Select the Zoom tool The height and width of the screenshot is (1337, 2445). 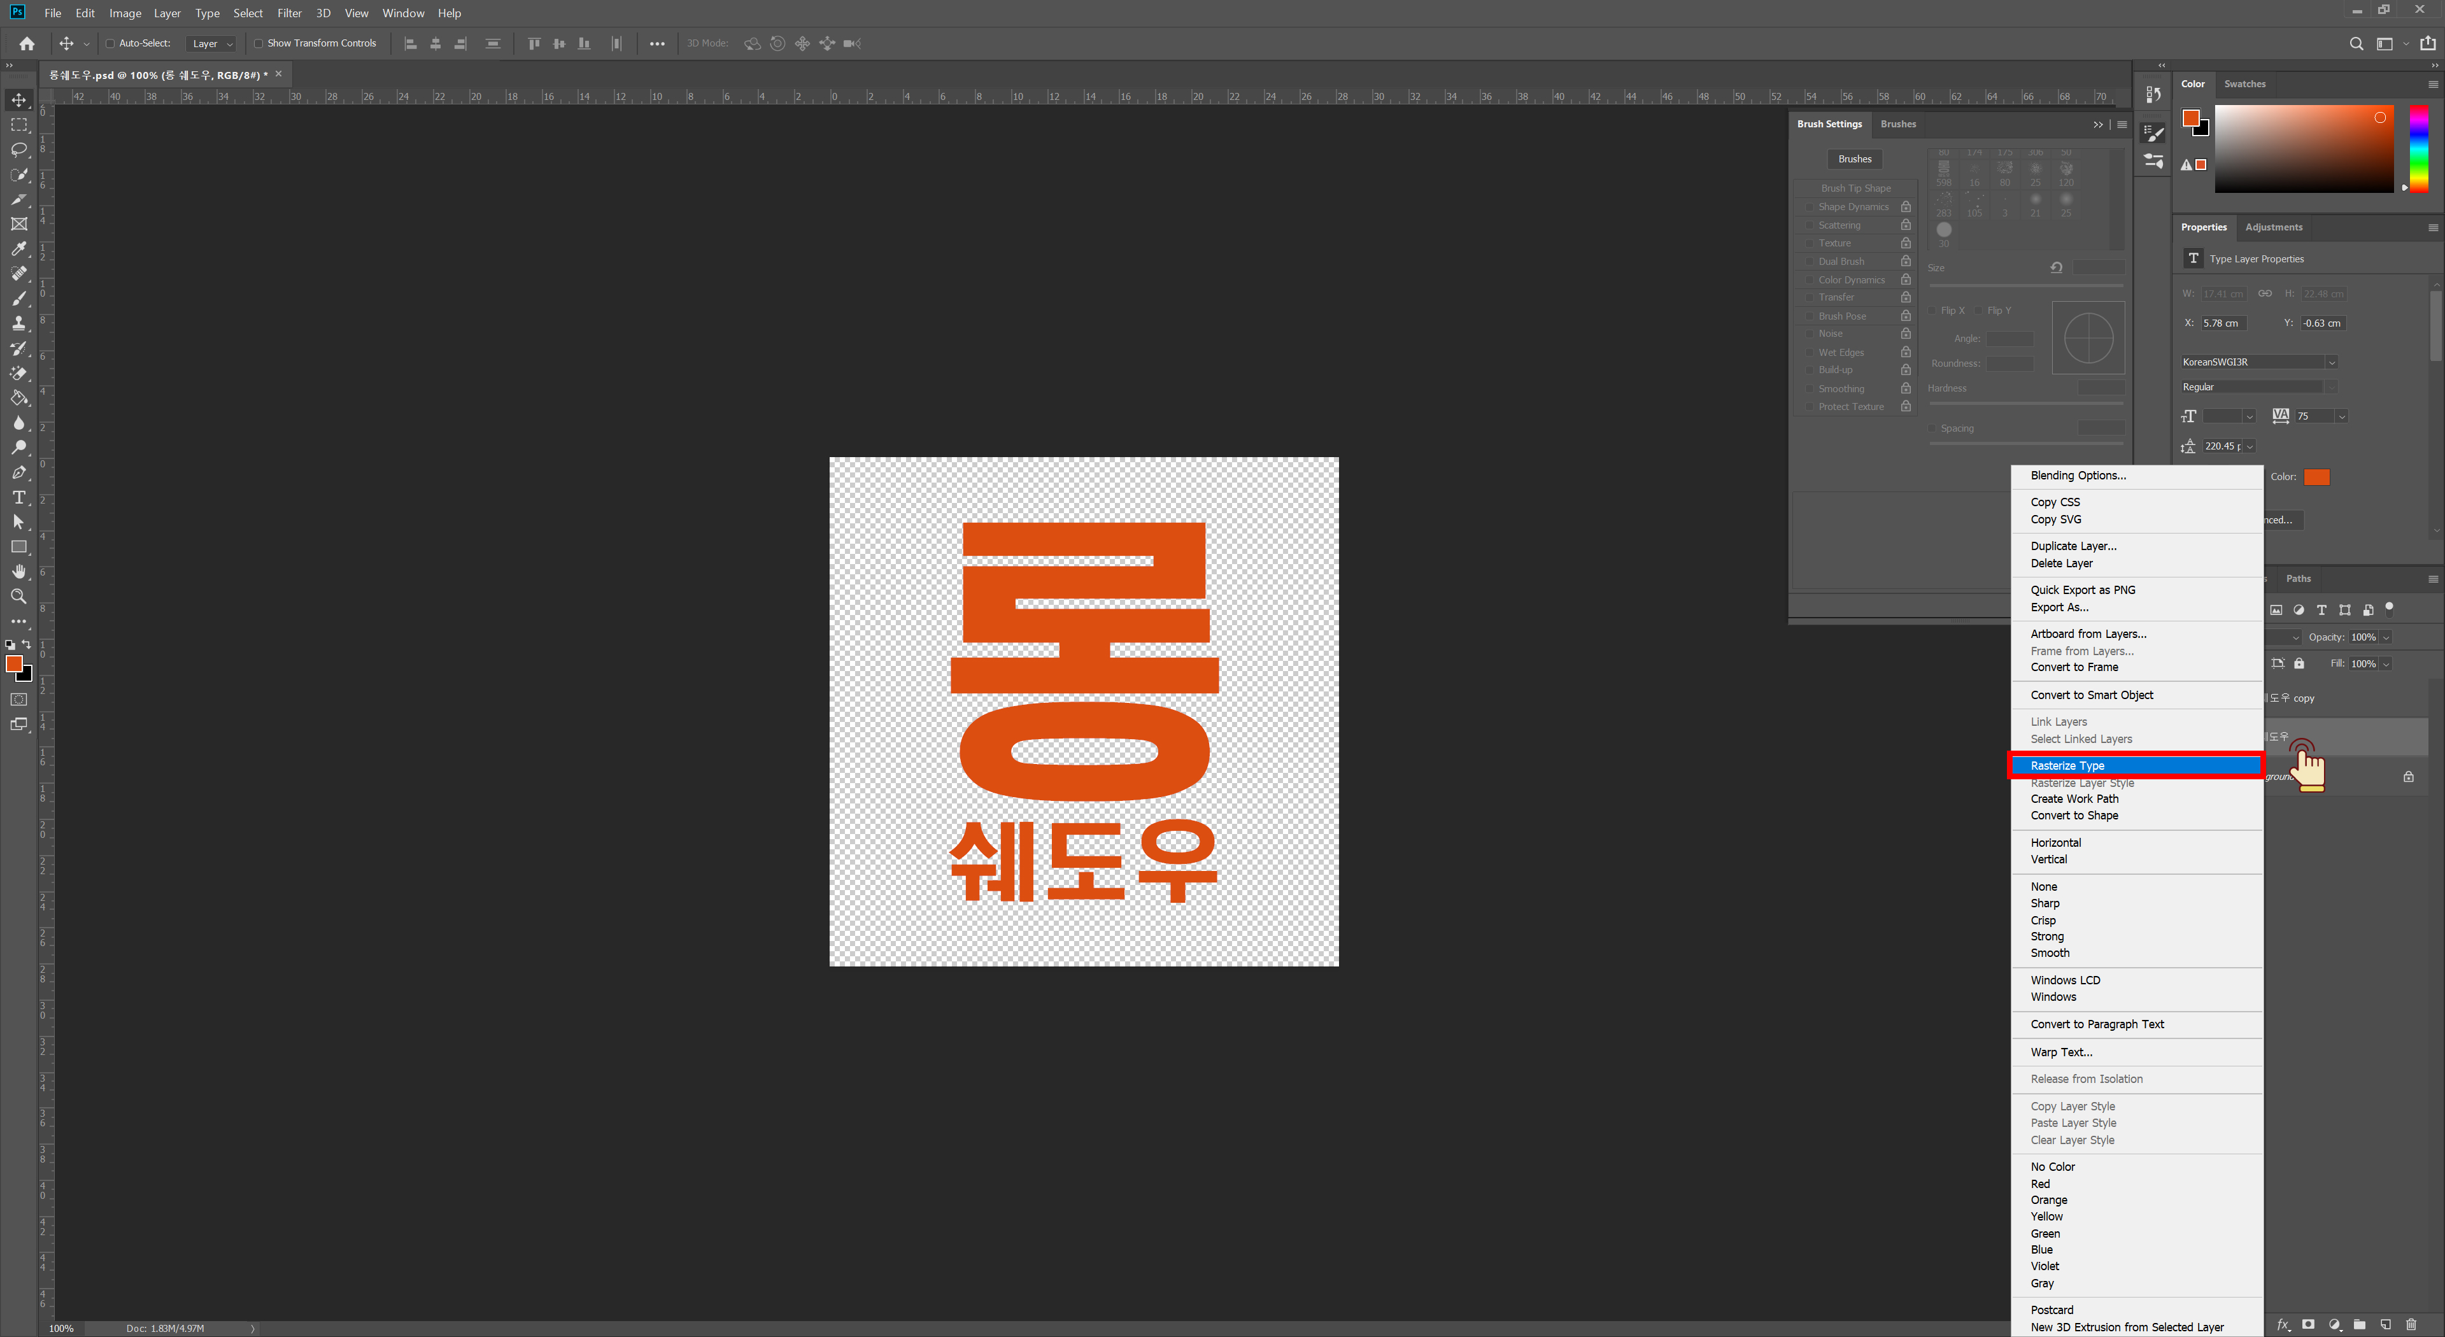click(x=19, y=597)
